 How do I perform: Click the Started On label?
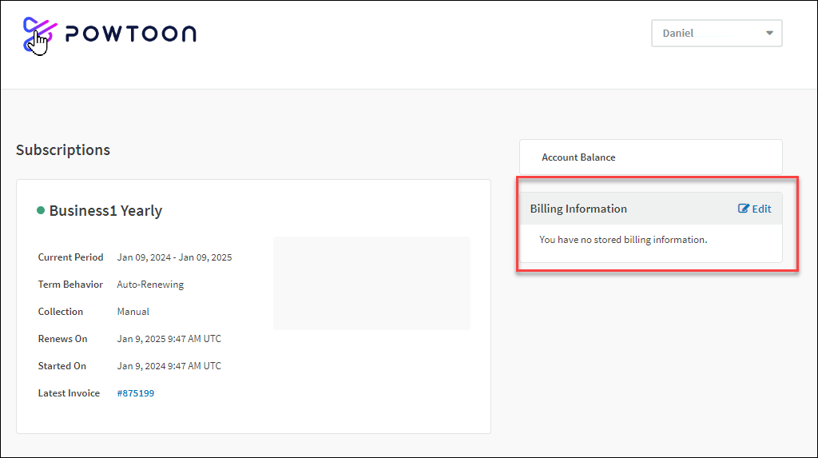click(62, 365)
